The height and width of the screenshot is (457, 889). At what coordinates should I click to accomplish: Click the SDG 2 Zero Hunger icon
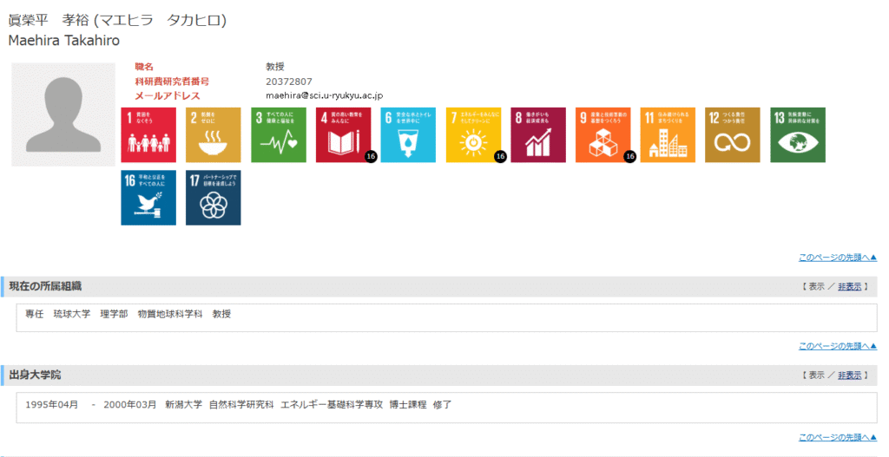(214, 134)
